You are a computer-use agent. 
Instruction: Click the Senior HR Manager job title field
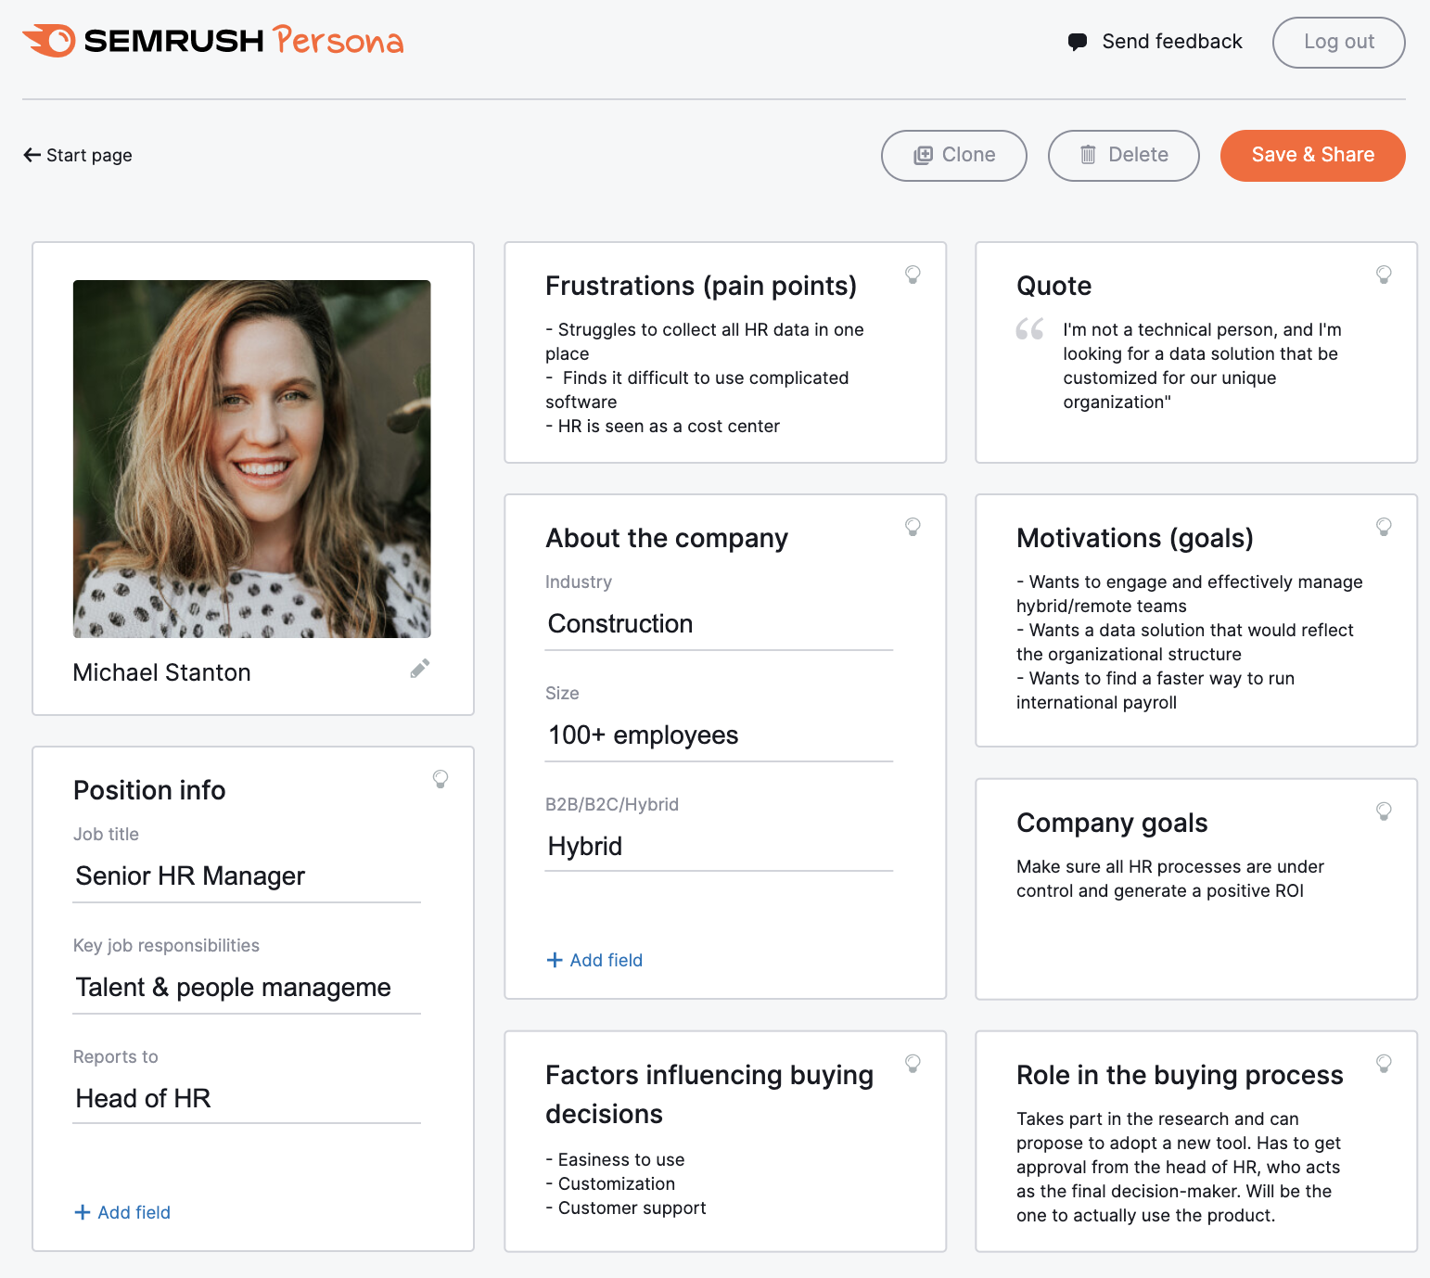(246, 875)
